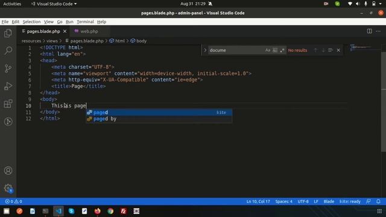Open the Search view in activity bar
The image size is (386, 217).
pos(8,51)
